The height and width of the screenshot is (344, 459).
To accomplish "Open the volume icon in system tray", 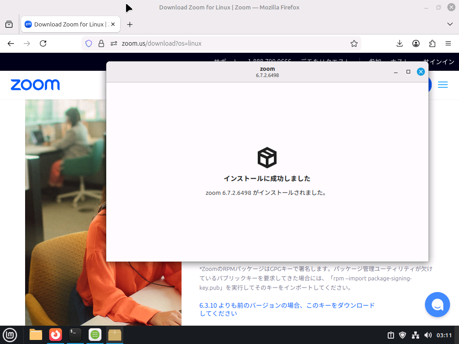I will click(x=428, y=335).
